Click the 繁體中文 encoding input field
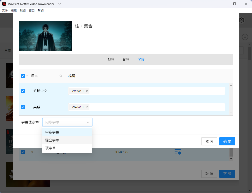Image resolution: width=252 pixels, height=193 pixels. coord(155,91)
